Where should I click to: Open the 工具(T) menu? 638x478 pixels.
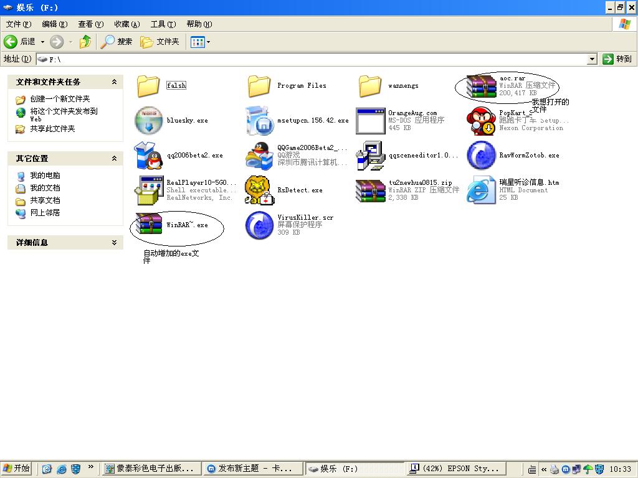point(162,24)
